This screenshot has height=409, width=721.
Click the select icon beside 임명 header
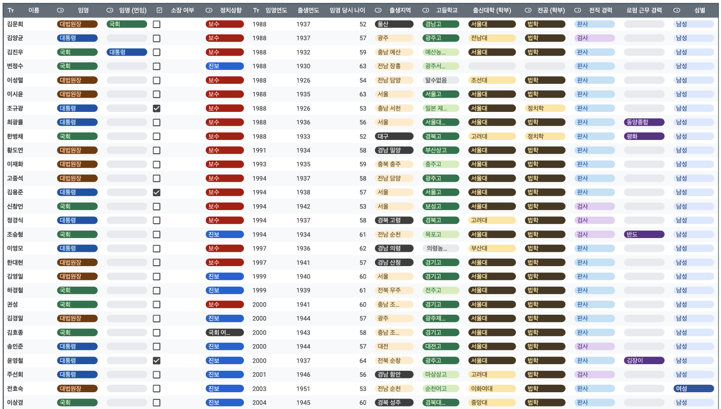pyautogui.click(x=60, y=10)
